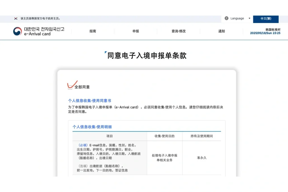
Task: Open the 通知 navigation menu
Action: [221, 31]
